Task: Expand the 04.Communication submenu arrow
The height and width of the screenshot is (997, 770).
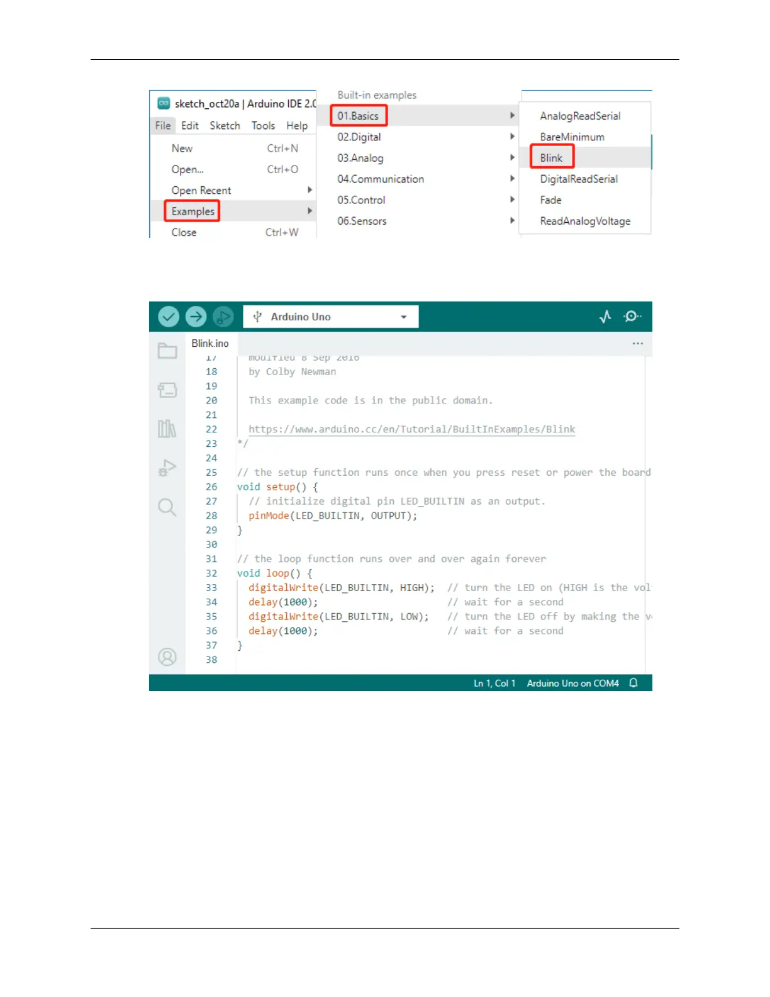Action: click(x=512, y=178)
